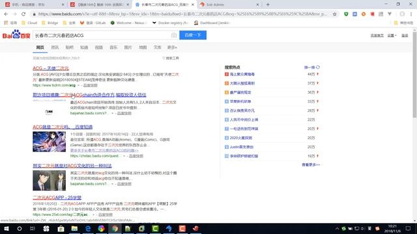Show hidden system tray icons

click(337, 228)
